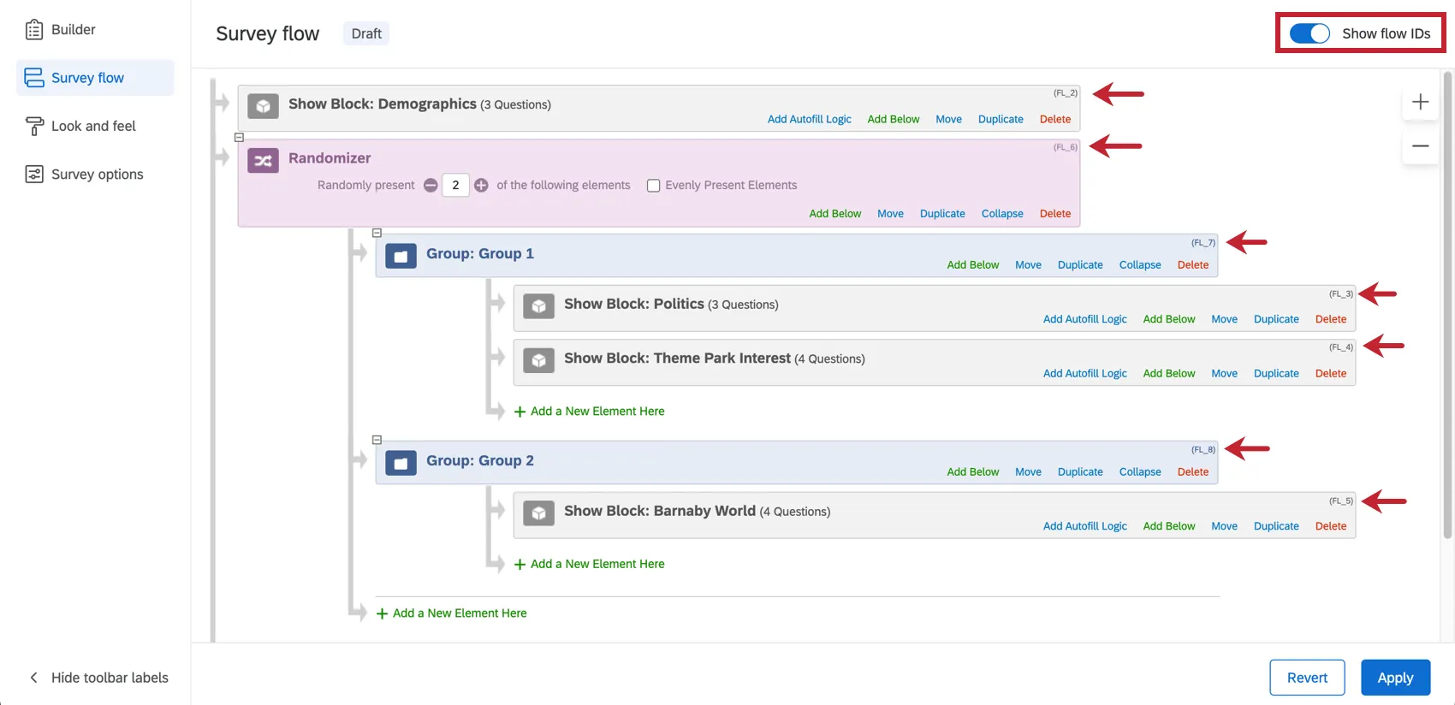
Task: Increase randomizer count with plus icon
Action: coord(481,185)
